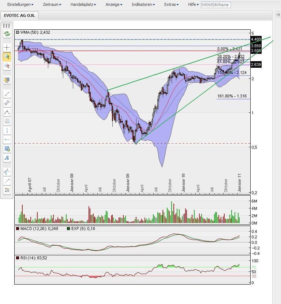
Task: Click the Januar 11 axis label
Action: pyautogui.click(x=239, y=183)
